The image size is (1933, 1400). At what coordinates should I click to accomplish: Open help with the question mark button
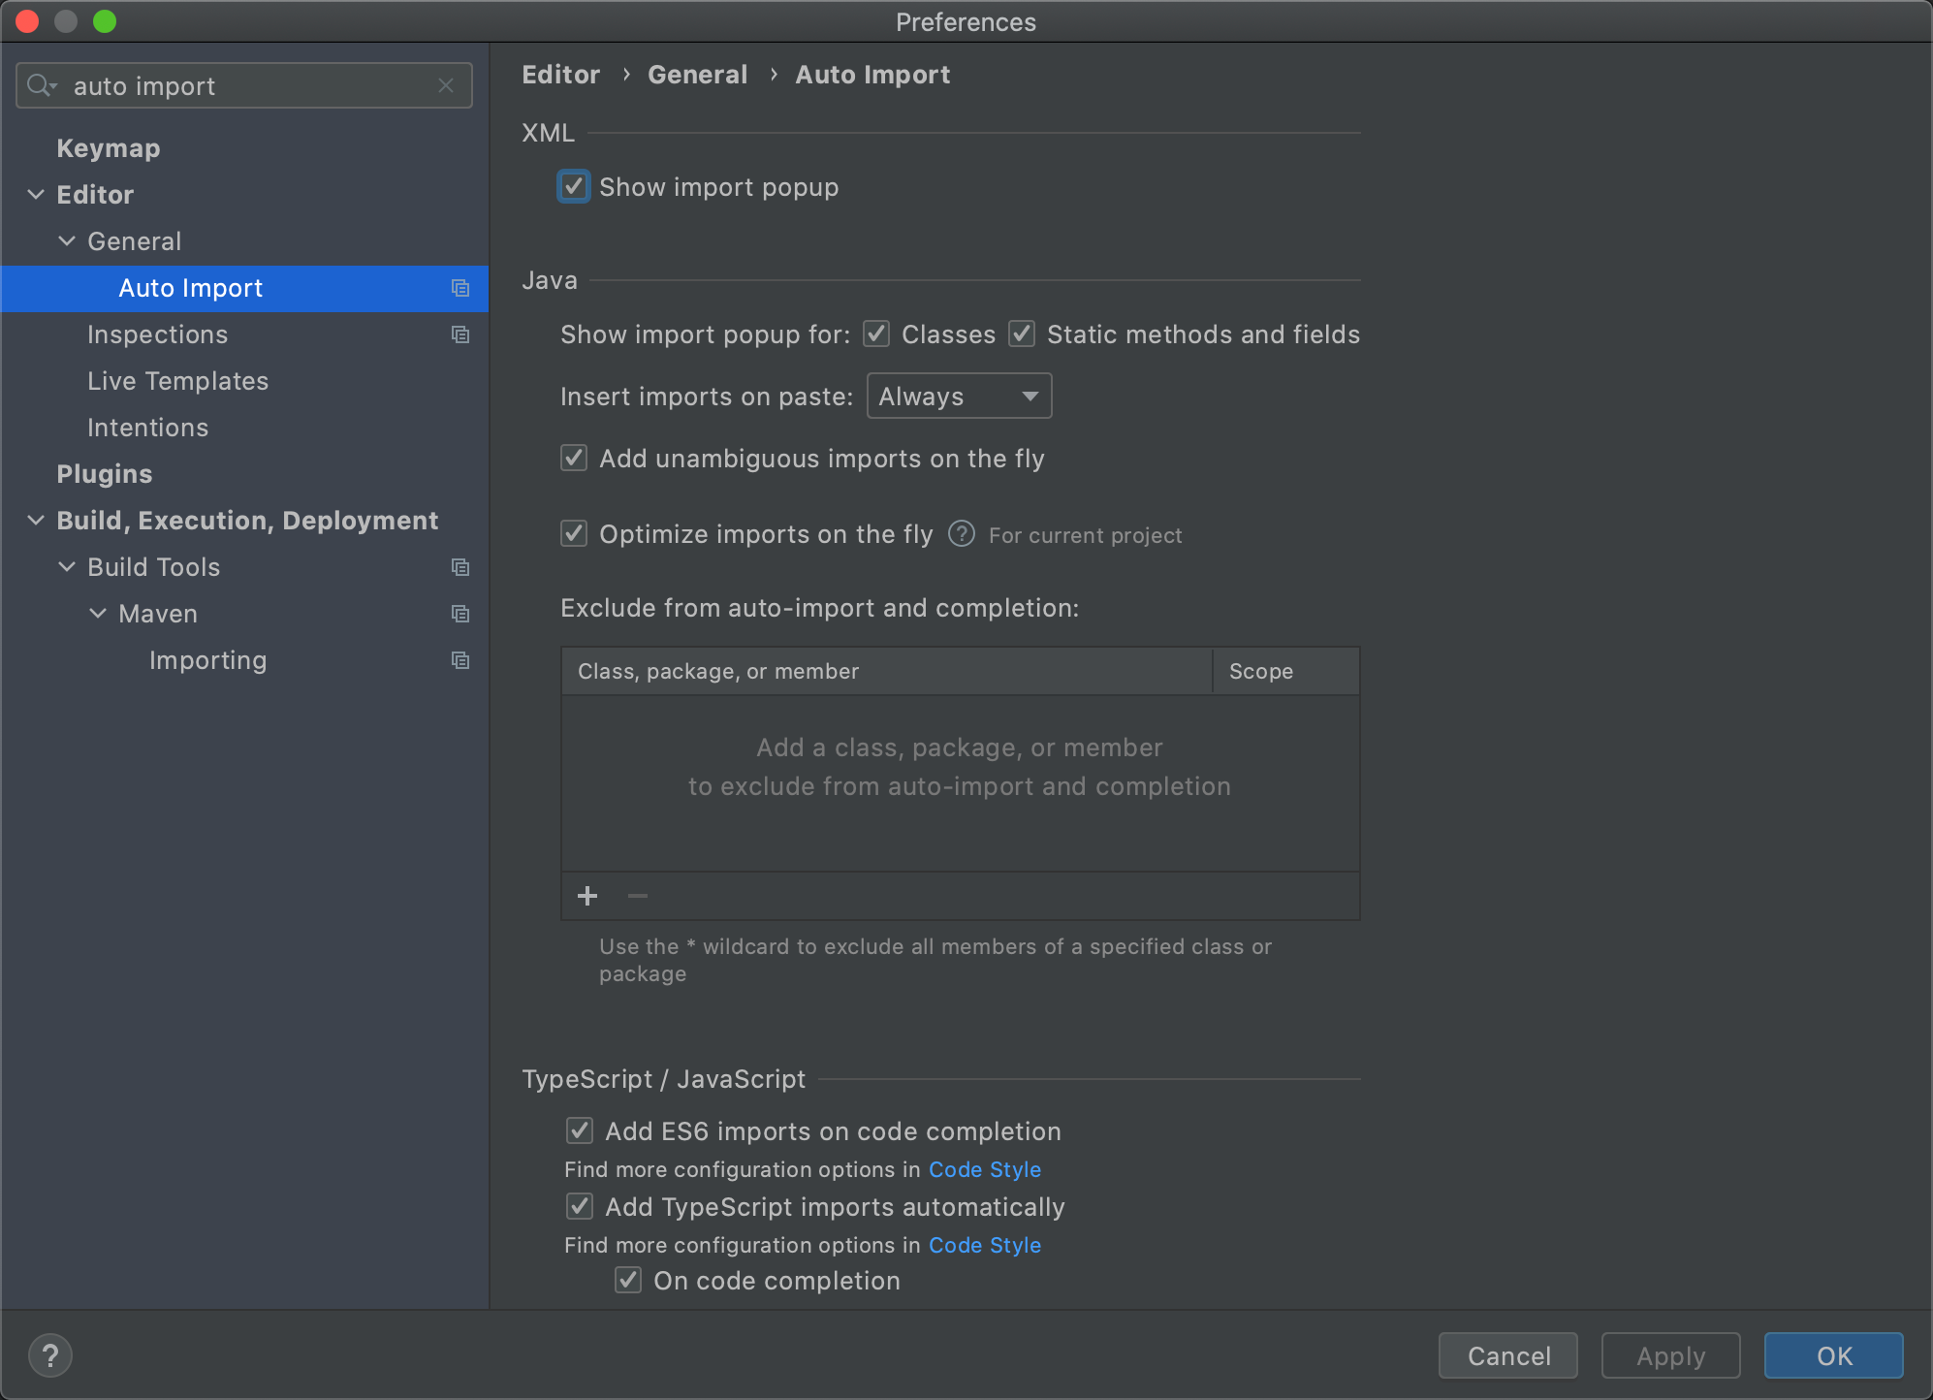[50, 1355]
